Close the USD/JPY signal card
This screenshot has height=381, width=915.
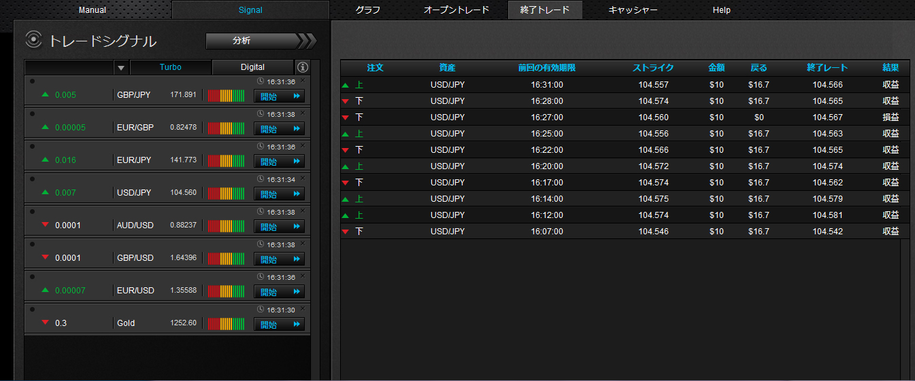(x=303, y=178)
